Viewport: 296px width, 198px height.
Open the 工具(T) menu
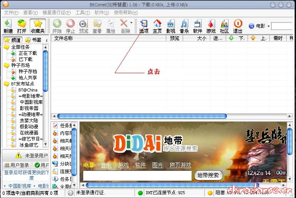coord(82,13)
